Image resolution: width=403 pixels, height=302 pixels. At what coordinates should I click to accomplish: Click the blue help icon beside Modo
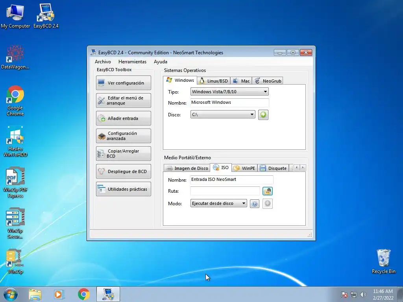255,204
